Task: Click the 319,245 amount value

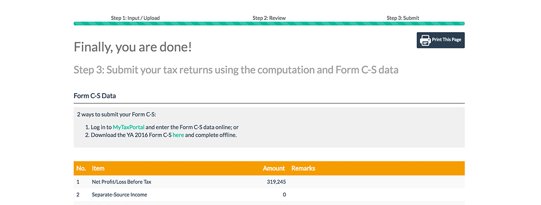Action: 276,182
